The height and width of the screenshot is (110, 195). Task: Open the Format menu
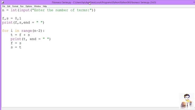click(x=15, y=6)
